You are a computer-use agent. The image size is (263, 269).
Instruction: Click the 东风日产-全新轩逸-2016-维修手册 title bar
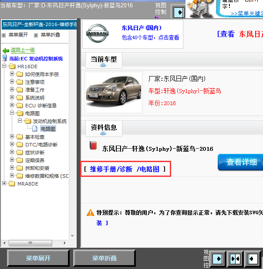click(39, 24)
